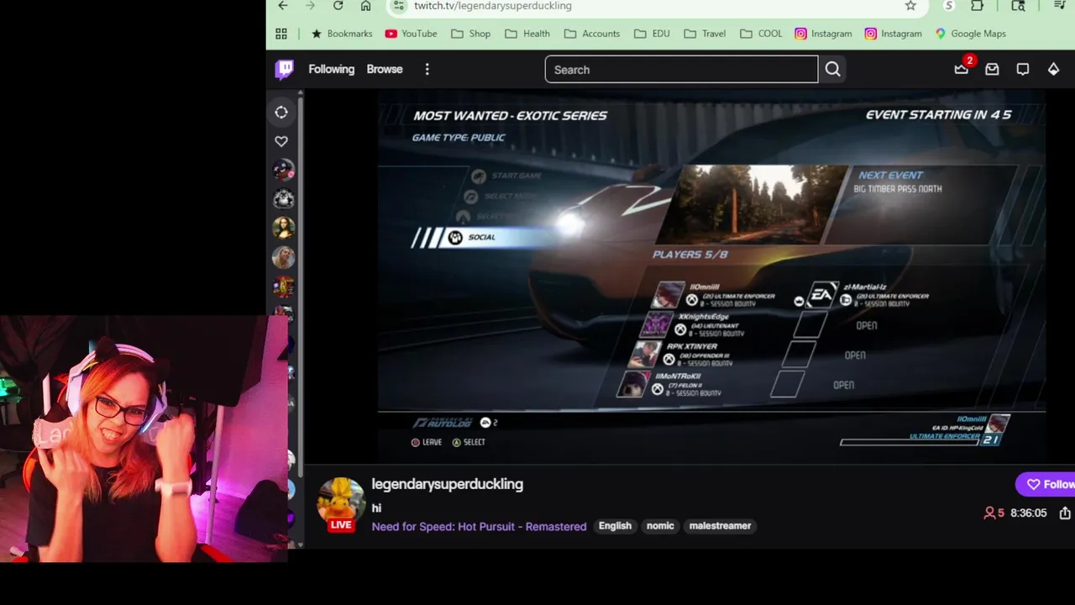Open the Health bookmarks folder
1075x605 pixels.
pyautogui.click(x=527, y=34)
